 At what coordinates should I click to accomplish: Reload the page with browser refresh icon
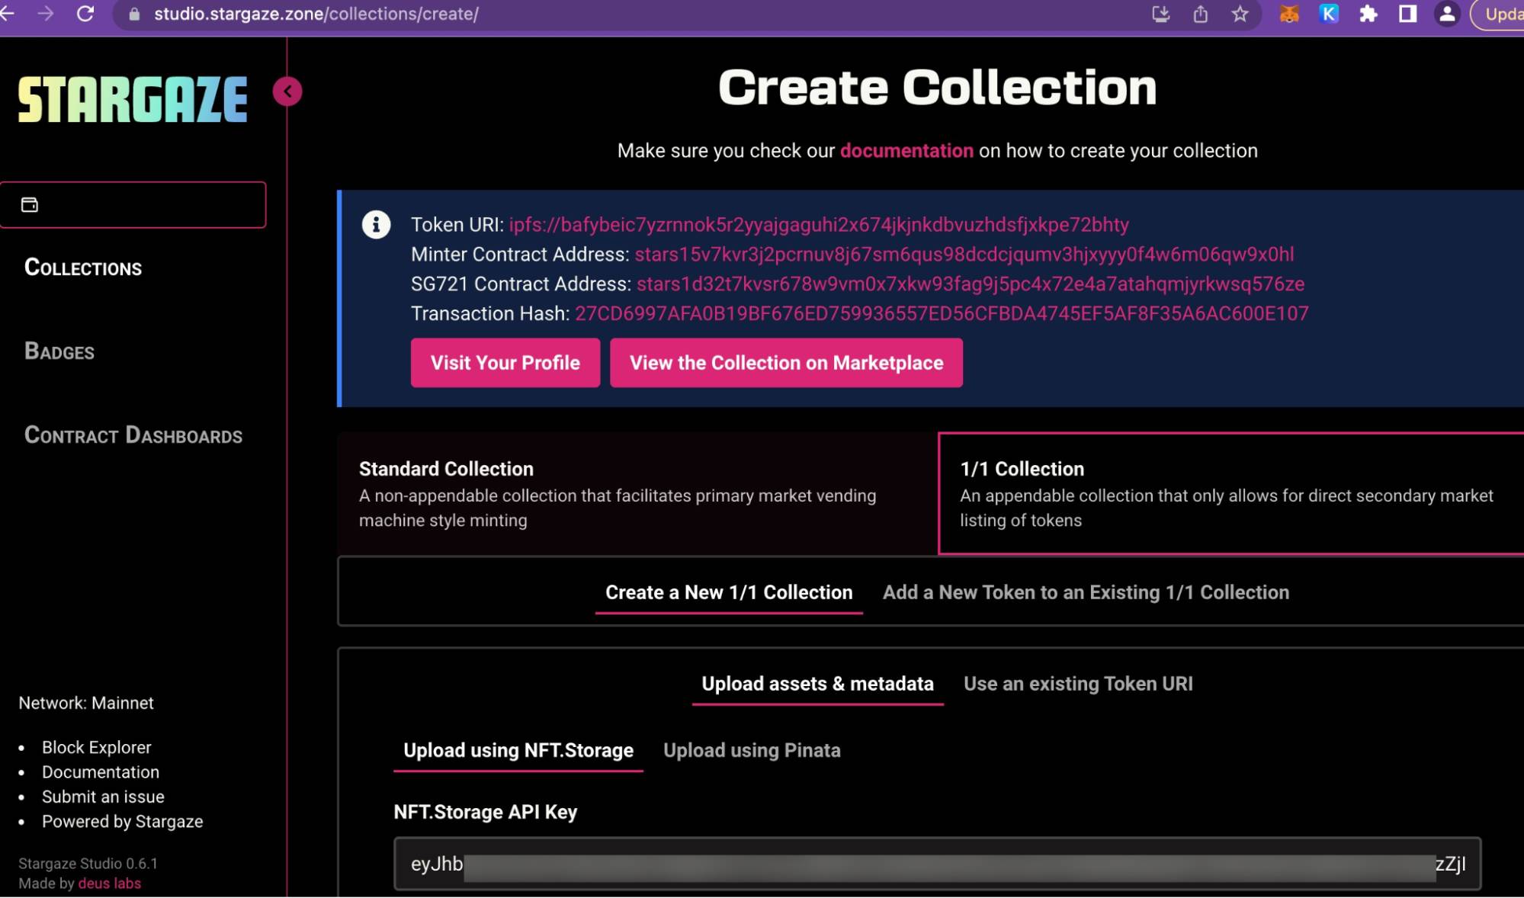click(85, 14)
